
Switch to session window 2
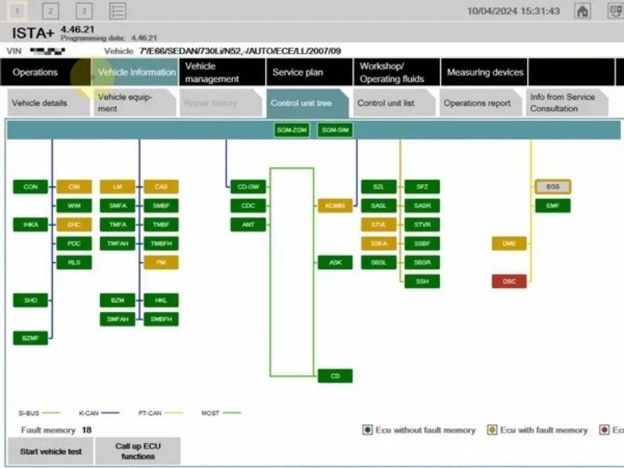(51, 11)
